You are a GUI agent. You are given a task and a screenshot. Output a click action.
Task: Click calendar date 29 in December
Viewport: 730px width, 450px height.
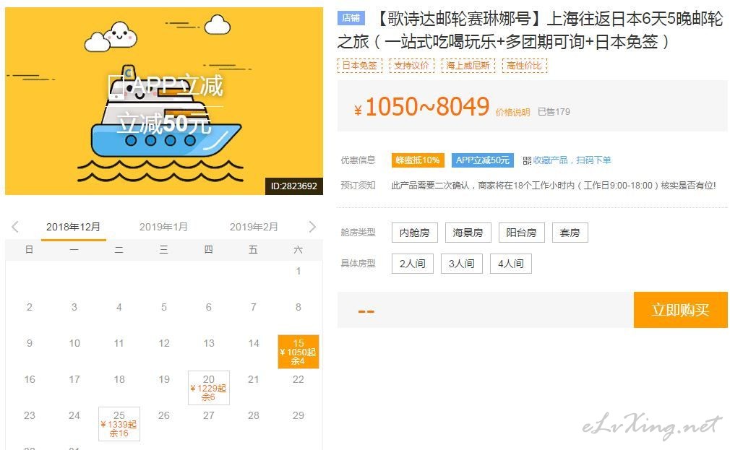pyautogui.click(x=298, y=415)
